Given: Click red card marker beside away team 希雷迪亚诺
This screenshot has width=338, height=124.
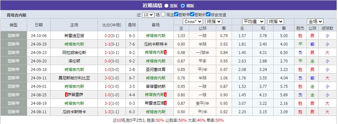Looking at the screenshot, I should (x=165, y=103).
